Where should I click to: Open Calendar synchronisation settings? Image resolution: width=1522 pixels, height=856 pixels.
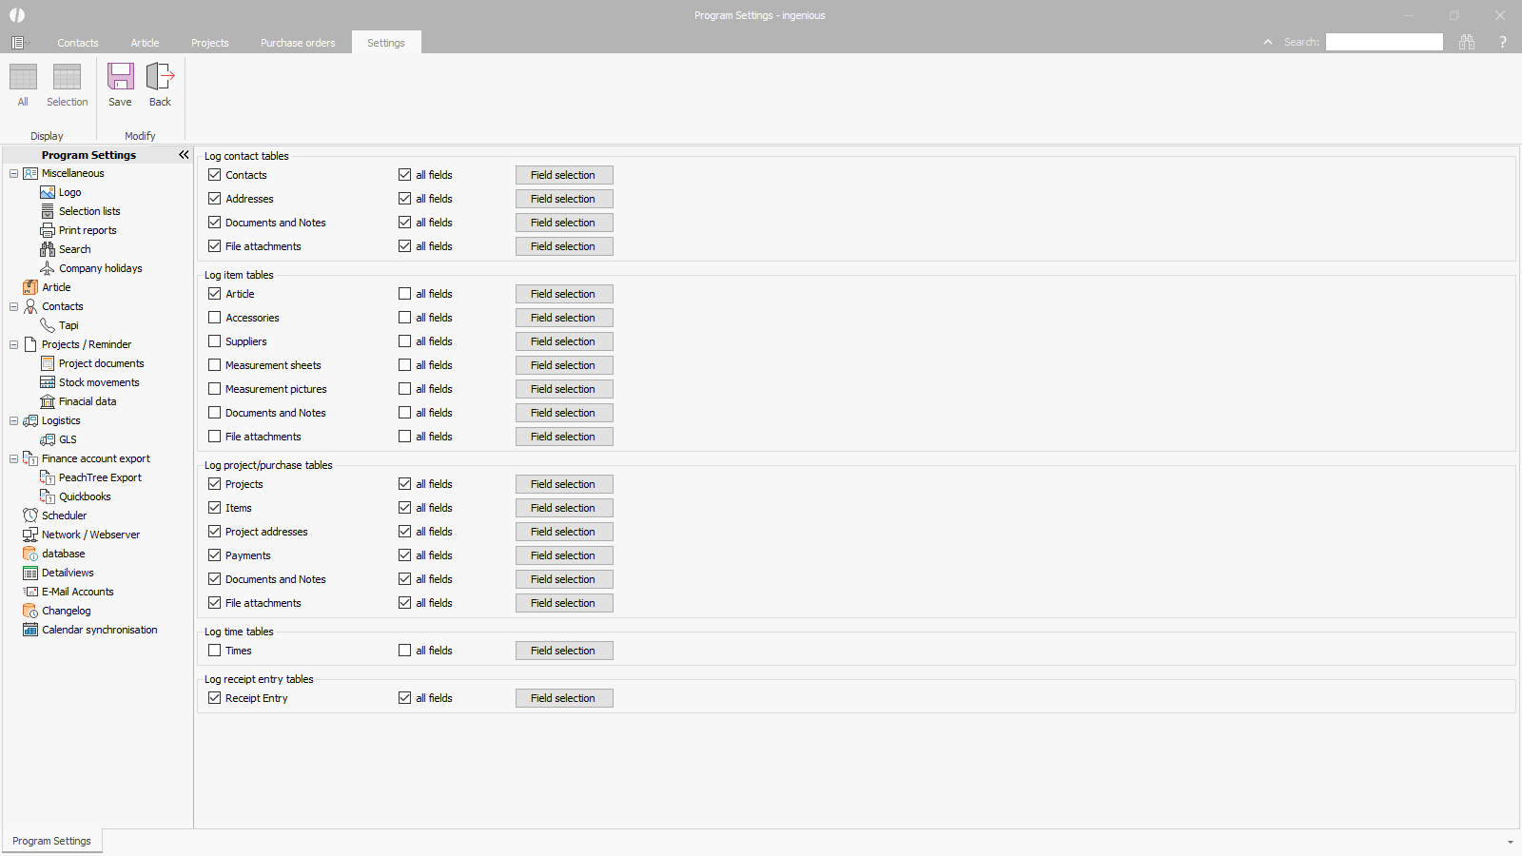tap(99, 630)
